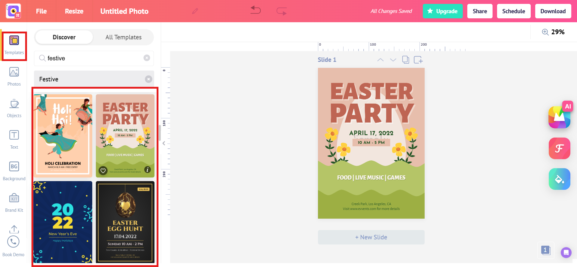The width and height of the screenshot is (577, 267).
Task: Click the Upgrade button
Action: tap(443, 11)
